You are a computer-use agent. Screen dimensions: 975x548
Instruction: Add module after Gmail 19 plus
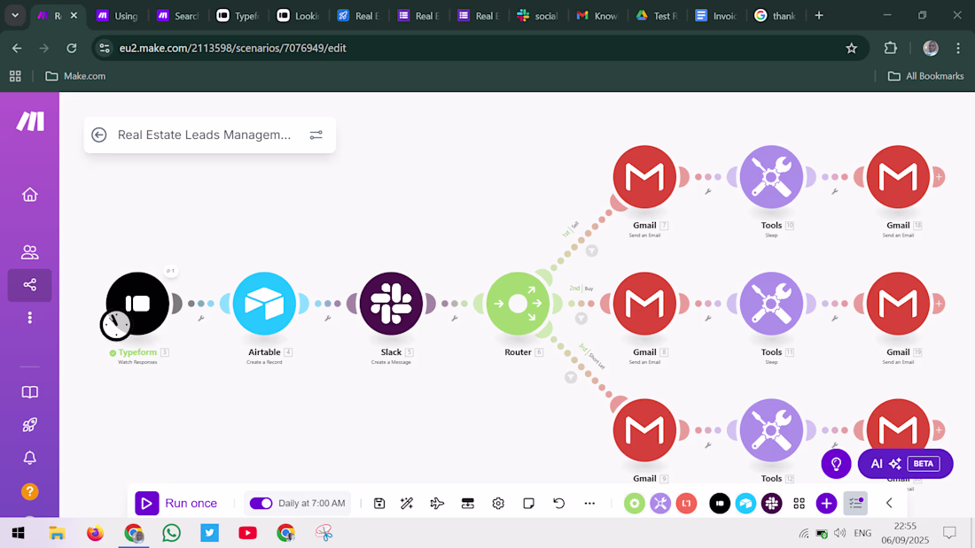coord(939,303)
